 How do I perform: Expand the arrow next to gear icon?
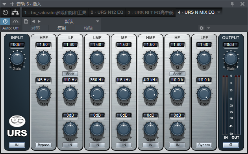[209, 28]
